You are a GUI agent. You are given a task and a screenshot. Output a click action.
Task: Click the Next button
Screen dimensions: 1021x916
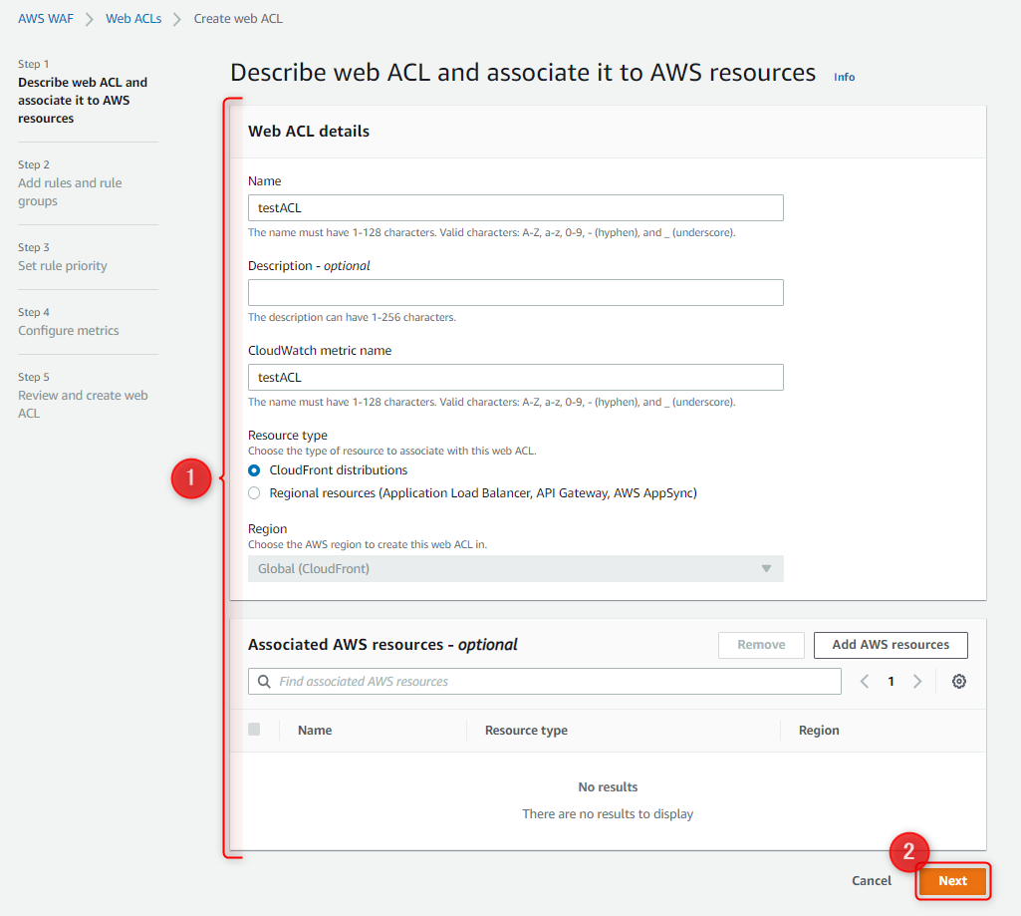coord(952,881)
